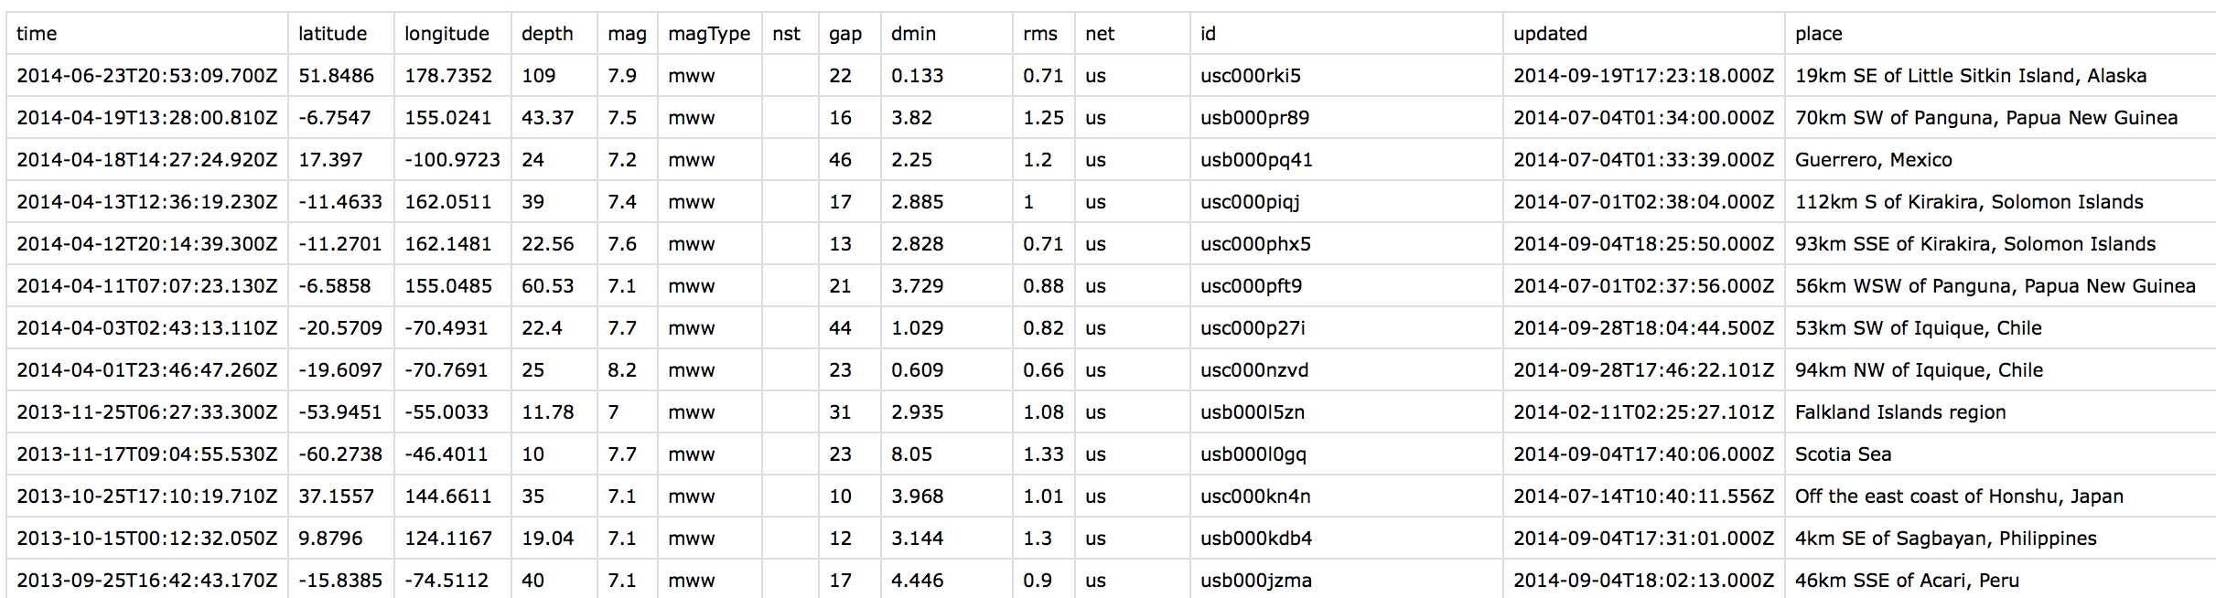
Task: Click the depth value 60.53
Action: tap(547, 286)
